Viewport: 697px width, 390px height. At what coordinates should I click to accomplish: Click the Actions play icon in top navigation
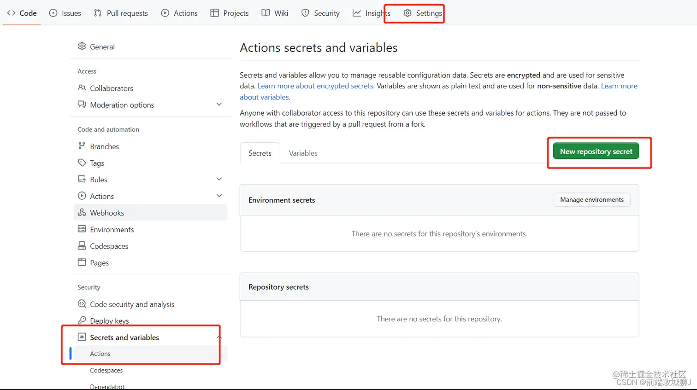point(165,13)
